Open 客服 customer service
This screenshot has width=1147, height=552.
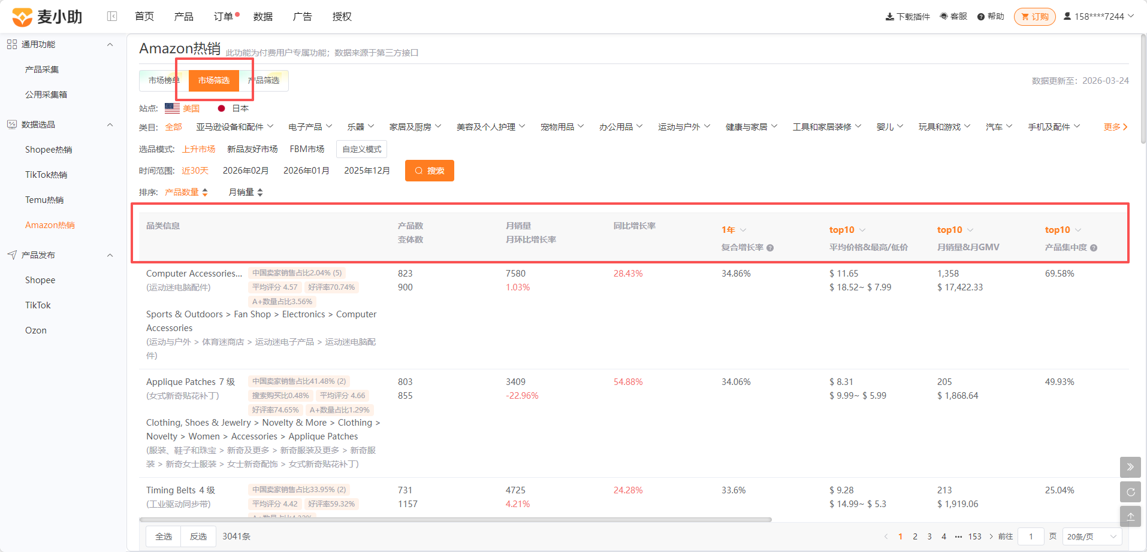click(953, 16)
